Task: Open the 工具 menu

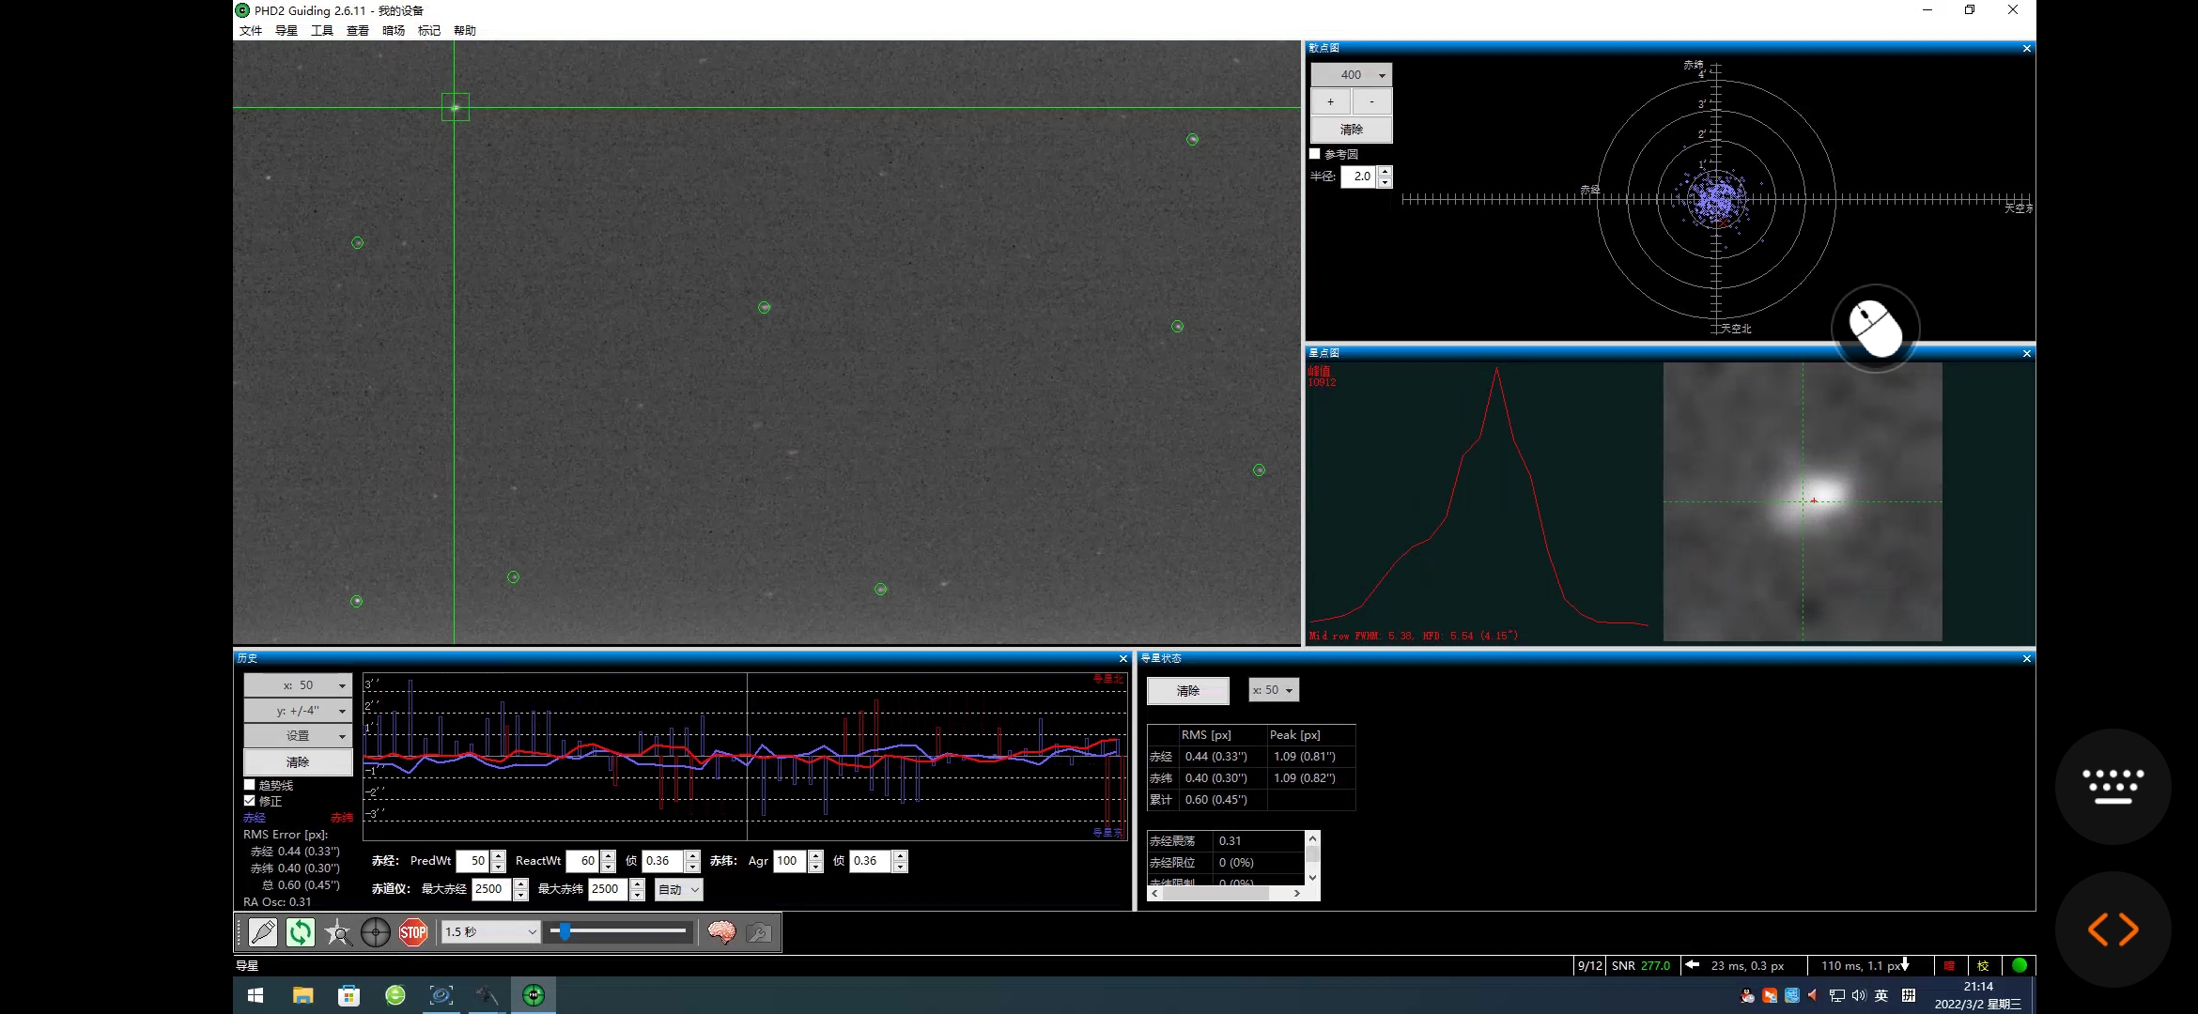Action: (x=322, y=31)
